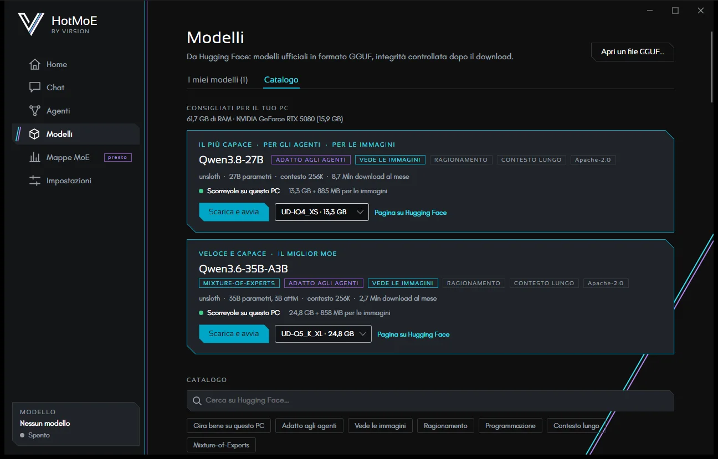Minimize the HotMoE window

pos(650,11)
